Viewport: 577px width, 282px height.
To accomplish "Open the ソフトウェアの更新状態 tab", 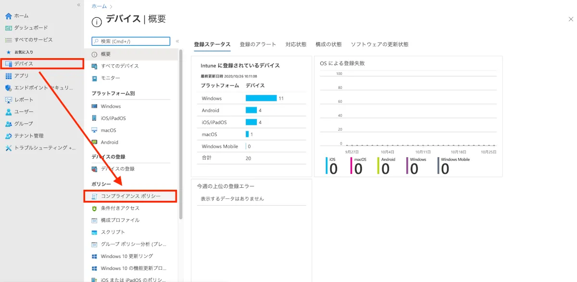I will (x=379, y=44).
